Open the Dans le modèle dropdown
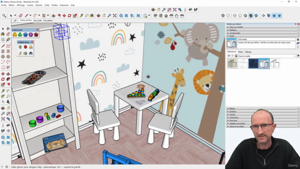 (x=267, y=56)
